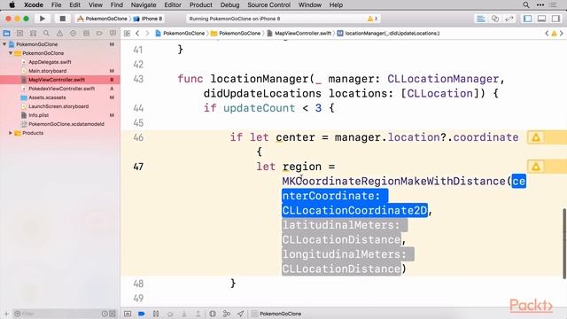This screenshot has height=319, width=567.
Task: Open the PokemonGoClone scheme selector
Action: pos(103,19)
